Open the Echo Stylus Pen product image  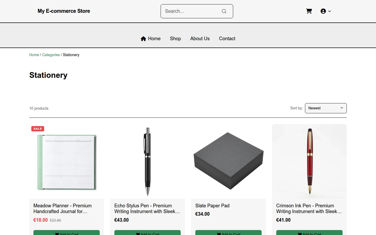148,161
